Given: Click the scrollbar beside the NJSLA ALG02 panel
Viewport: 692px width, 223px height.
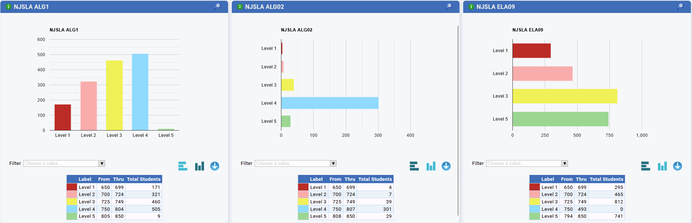Looking at the screenshot, I should point(458,121).
